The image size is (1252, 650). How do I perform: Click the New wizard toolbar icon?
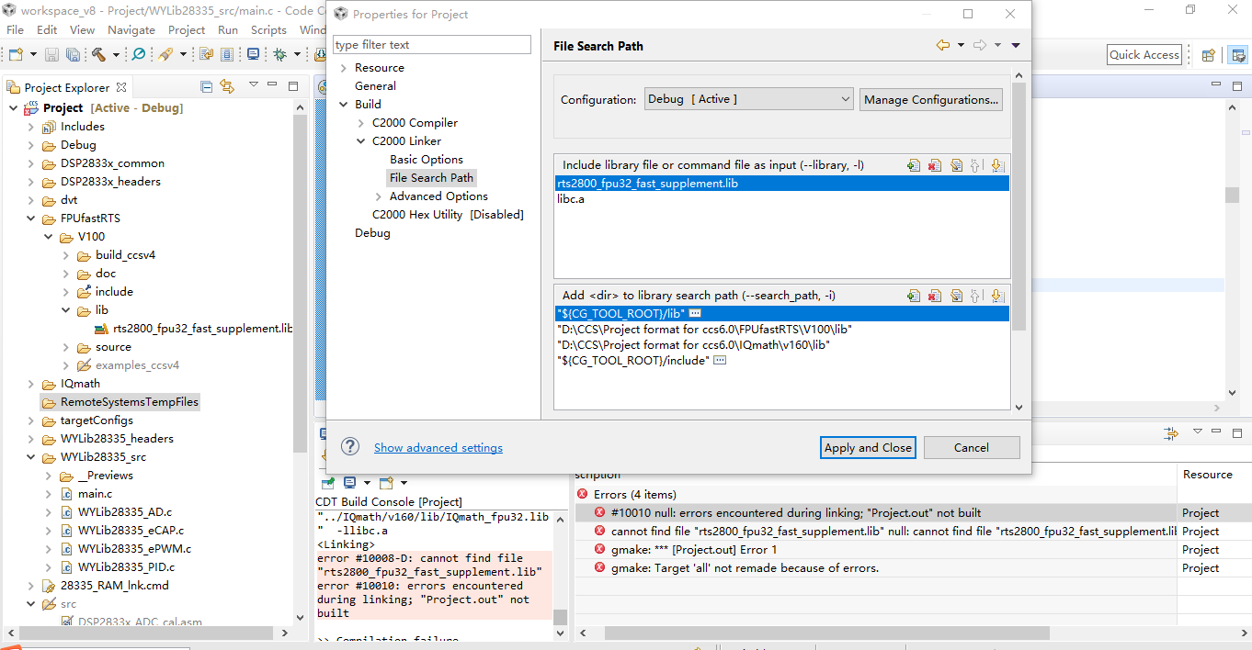pos(15,55)
